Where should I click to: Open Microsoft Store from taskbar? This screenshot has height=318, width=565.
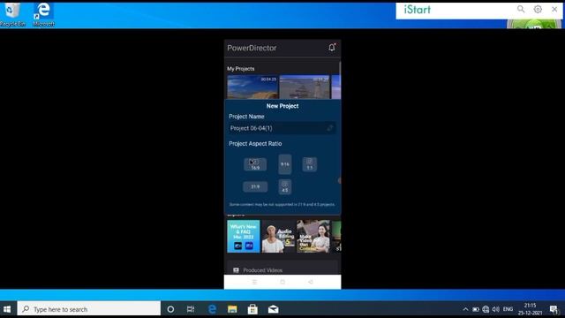pyautogui.click(x=252, y=309)
